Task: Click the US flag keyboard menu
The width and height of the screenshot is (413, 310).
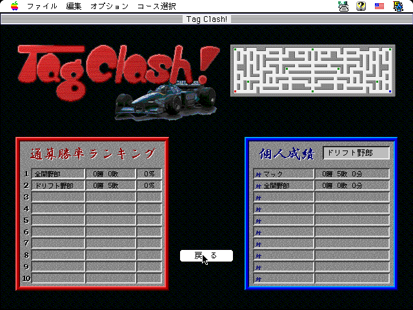Action: [x=379, y=6]
